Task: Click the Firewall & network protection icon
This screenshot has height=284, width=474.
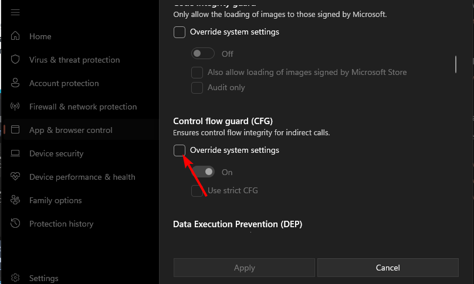Action: click(x=16, y=107)
